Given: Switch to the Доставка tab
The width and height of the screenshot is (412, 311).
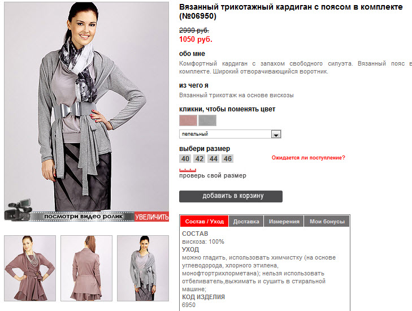Looking at the screenshot, I should click(246, 221).
